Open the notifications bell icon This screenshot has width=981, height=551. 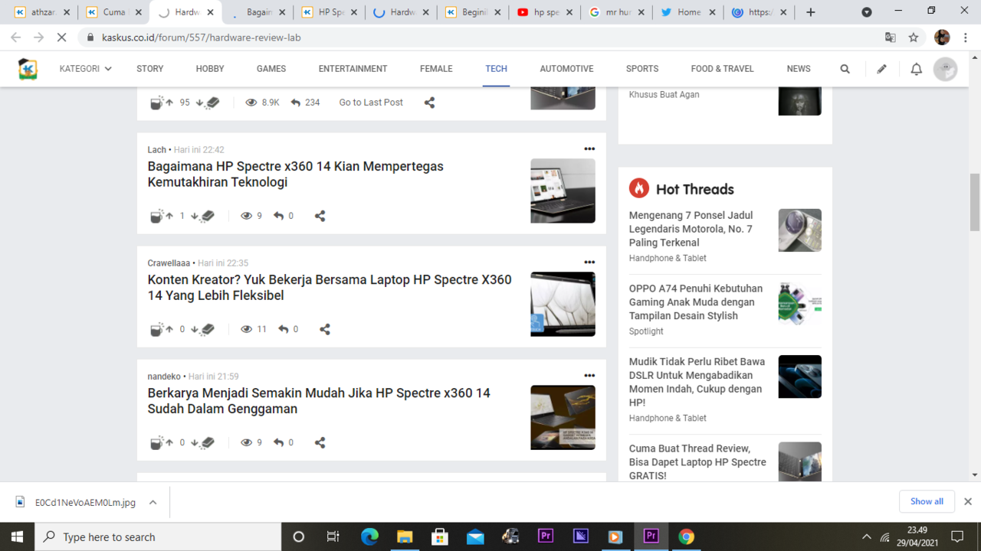pyautogui.click(x=916, y=69)
